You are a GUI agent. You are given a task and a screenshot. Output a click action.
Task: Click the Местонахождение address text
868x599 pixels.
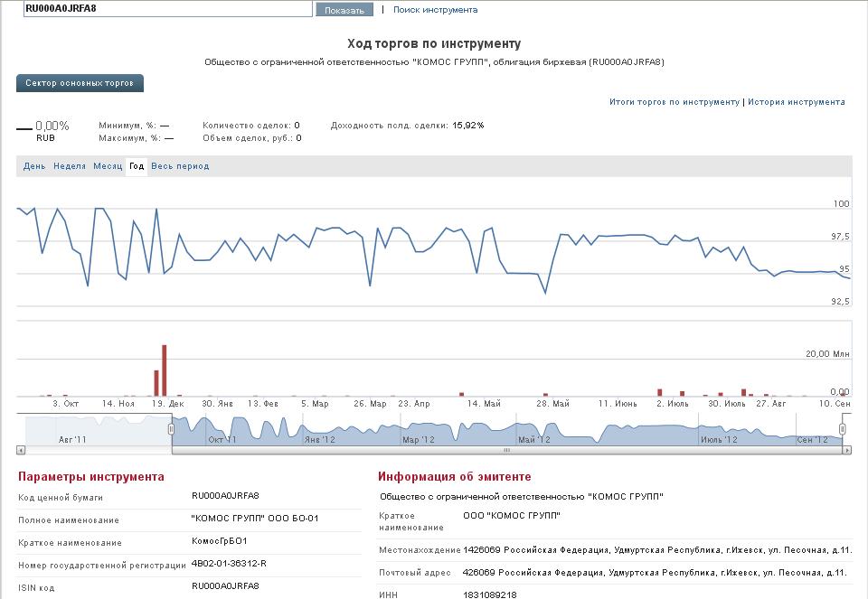657,550
